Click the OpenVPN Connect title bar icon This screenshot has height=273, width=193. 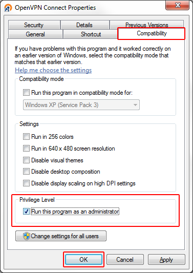(8, 8)
